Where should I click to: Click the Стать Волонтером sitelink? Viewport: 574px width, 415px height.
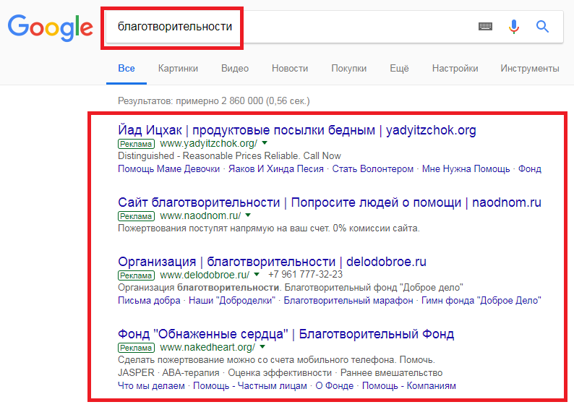(372, 169)
